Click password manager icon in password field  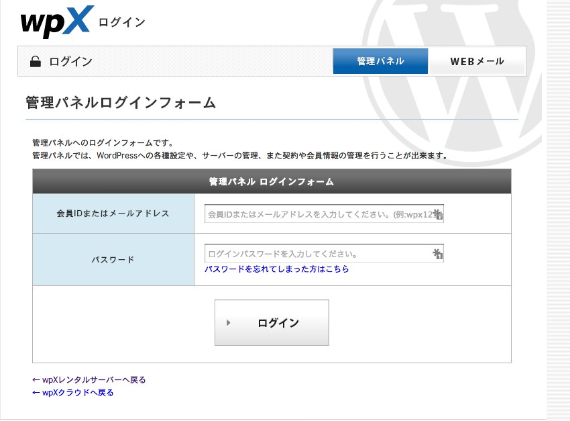tap(438, 254)
